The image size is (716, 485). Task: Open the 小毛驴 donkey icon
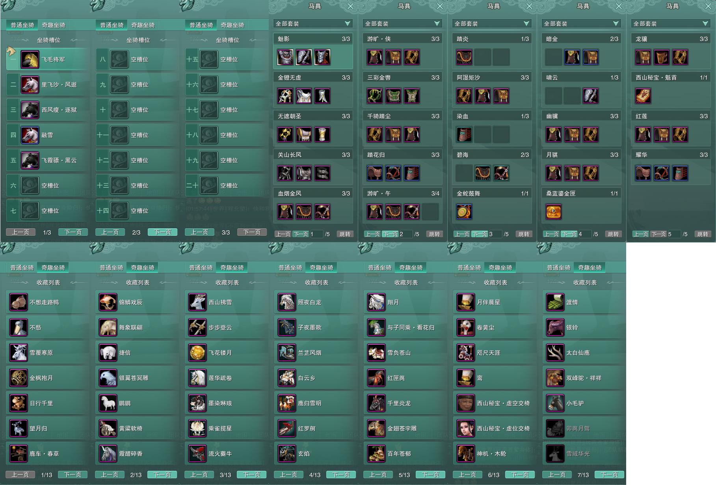pyautogui.click(x=555, y=403)
